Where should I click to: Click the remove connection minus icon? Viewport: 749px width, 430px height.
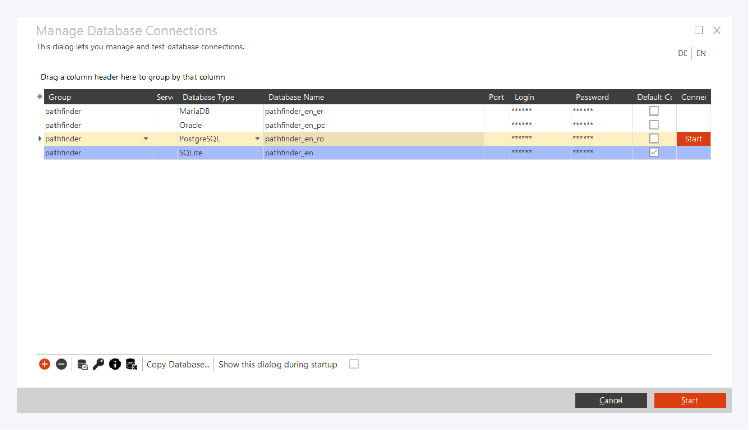pos(61,364)
